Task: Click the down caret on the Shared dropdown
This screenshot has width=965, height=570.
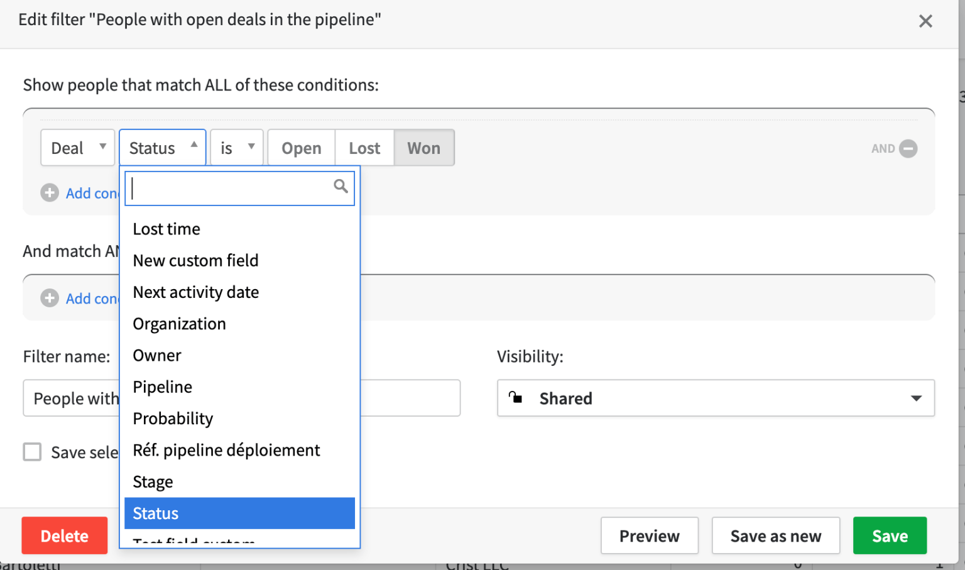Action: click(917, 398)
